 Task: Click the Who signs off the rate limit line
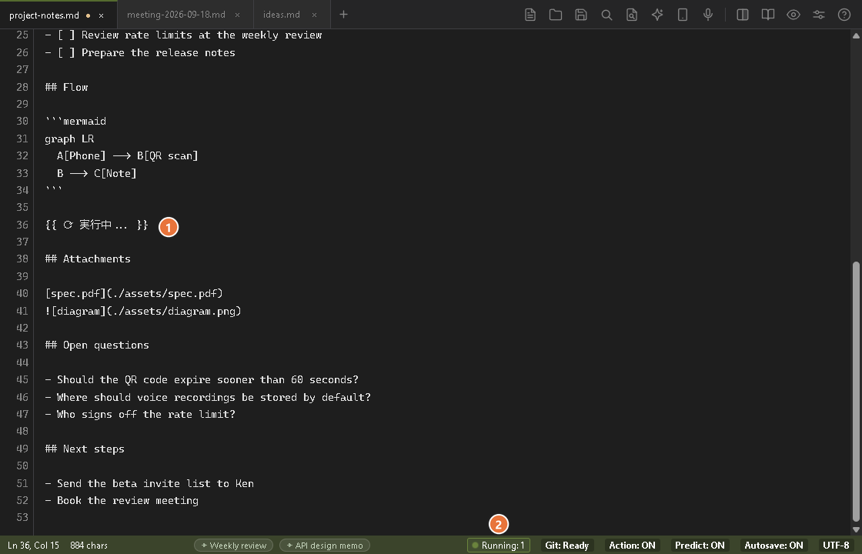point(140,415)
